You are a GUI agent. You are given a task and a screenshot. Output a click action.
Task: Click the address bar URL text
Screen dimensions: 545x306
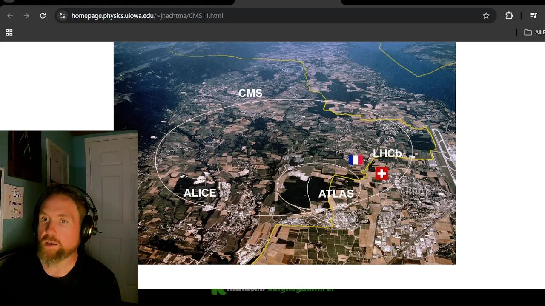tap(147, 16)
